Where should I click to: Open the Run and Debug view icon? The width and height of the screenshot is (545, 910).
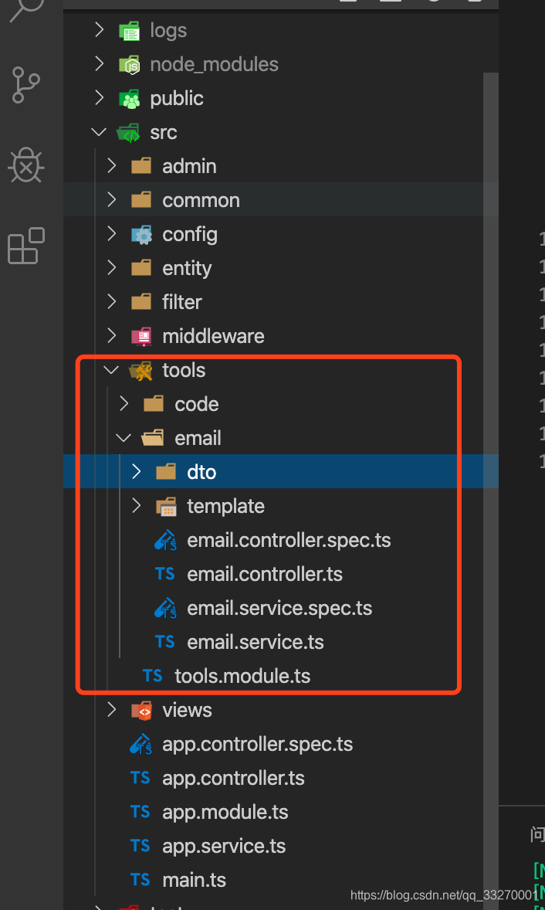click(x=25, y=165)
